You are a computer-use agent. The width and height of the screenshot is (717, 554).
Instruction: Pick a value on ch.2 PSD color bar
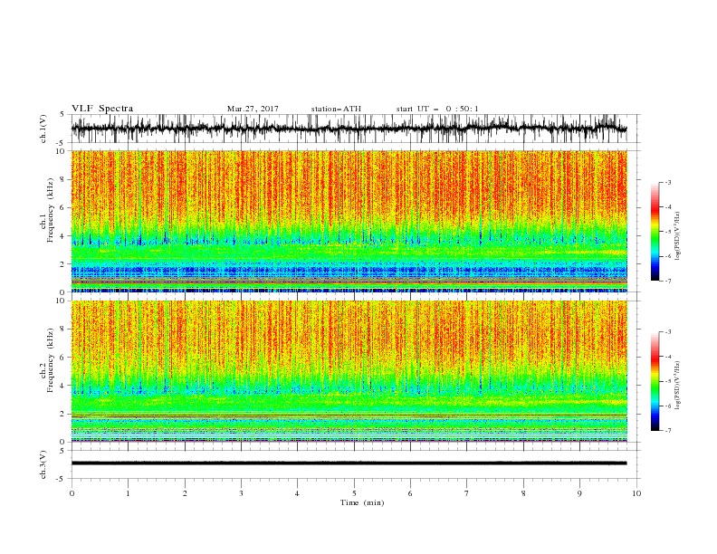655,381
